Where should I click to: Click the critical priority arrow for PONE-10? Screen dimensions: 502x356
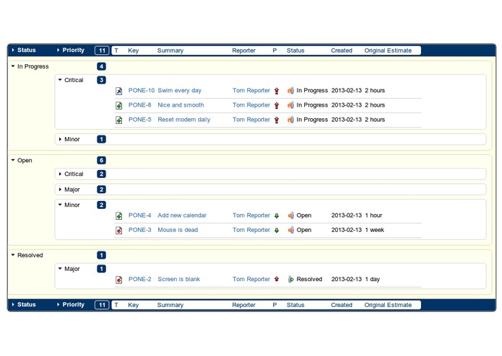coord(277,91)
